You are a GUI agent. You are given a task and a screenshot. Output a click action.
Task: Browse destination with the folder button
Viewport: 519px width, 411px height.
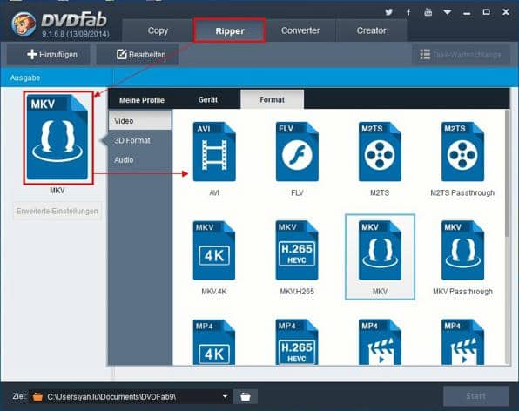pos(246,396)
